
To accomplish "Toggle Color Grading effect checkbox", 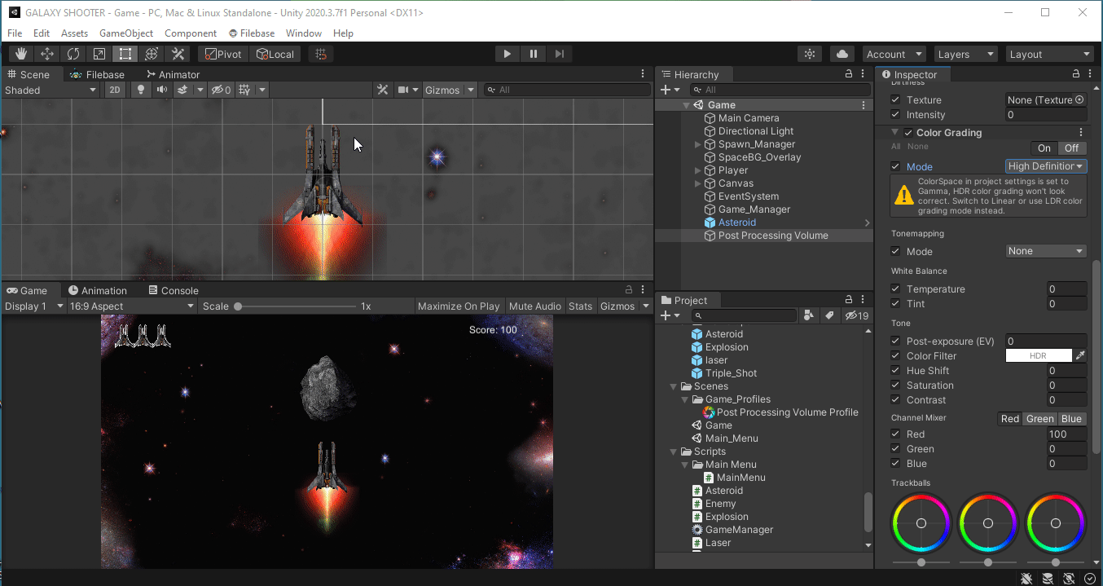I will [908, 132].
